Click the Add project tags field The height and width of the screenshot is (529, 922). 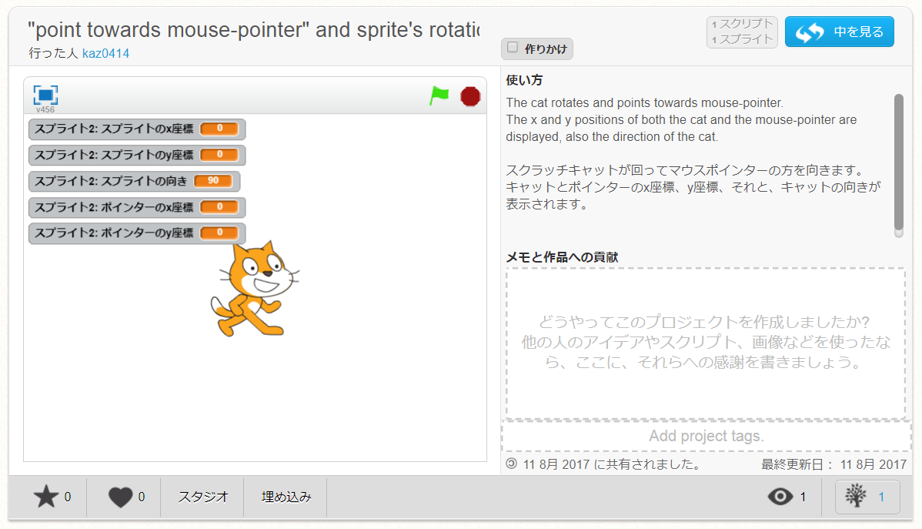(x=707, y=436)
